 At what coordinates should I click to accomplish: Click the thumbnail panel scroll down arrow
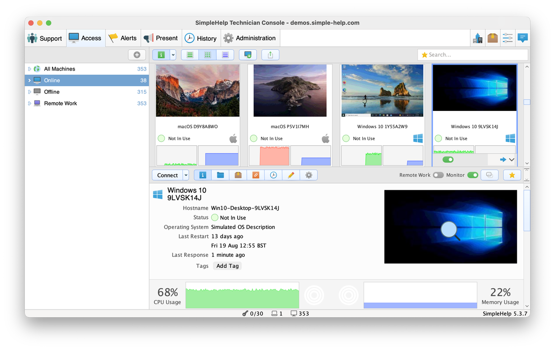527,163
